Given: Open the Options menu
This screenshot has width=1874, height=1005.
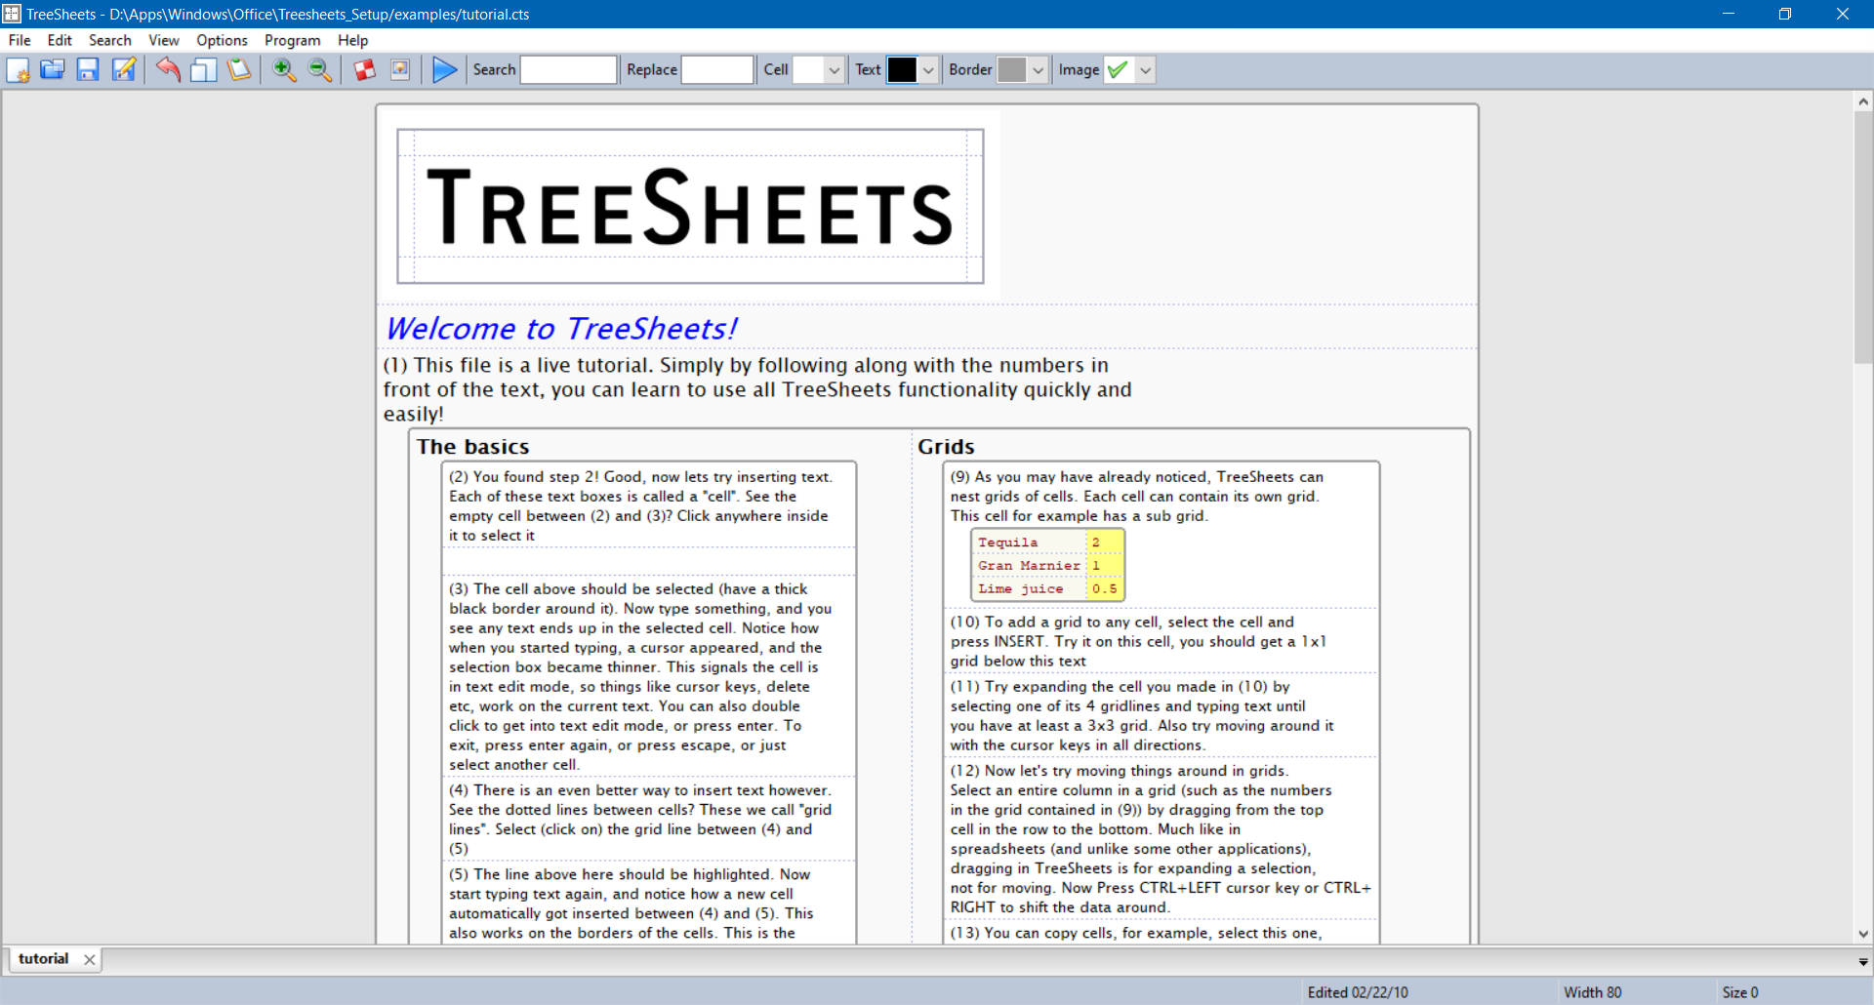Looking at the screenshot, I should pos(222,40).
